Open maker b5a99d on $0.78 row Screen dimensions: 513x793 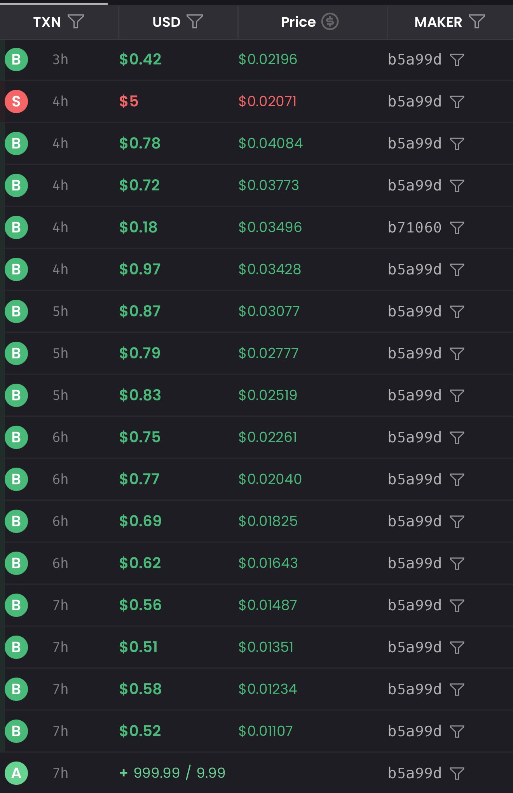[x=415, y=143]
